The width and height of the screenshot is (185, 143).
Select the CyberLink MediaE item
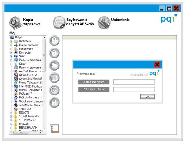tap(31, 79)
